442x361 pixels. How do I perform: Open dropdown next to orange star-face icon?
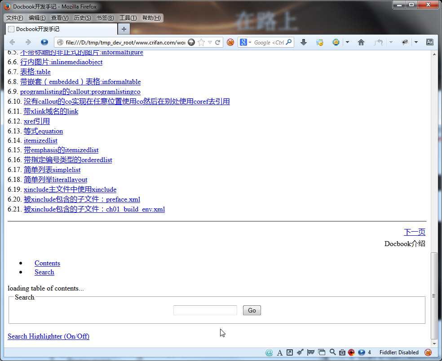347,42
